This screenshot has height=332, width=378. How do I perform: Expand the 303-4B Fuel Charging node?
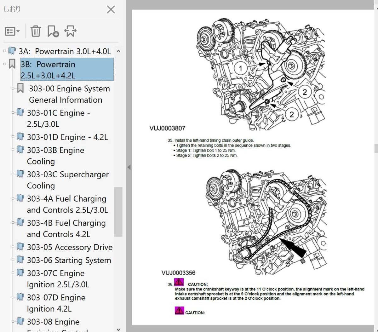[13, 222]
